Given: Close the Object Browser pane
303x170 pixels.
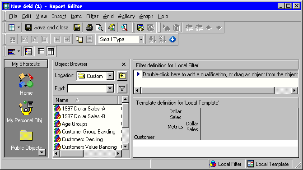Looking at the screenshot, I should point(124,64).
